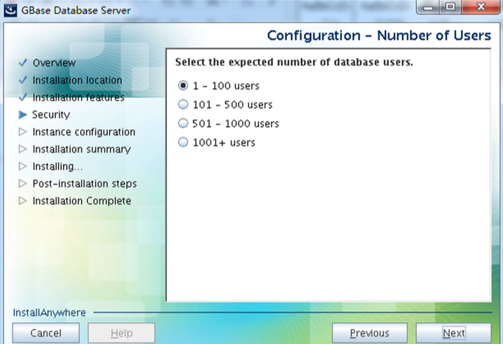Screen dimensions: 503x344
Task: Click the Installation summary step
Action: click(x=81, y=149)
